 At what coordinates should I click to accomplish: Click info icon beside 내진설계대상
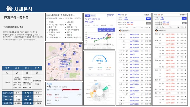click(x=60, y=38)
